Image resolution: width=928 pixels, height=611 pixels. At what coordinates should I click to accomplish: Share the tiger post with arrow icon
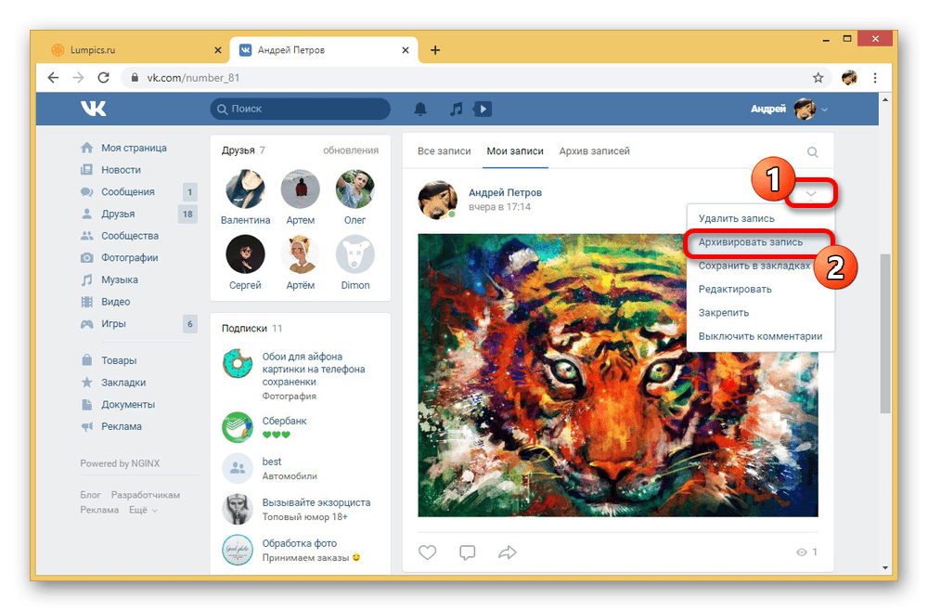(x=508, y=552)
